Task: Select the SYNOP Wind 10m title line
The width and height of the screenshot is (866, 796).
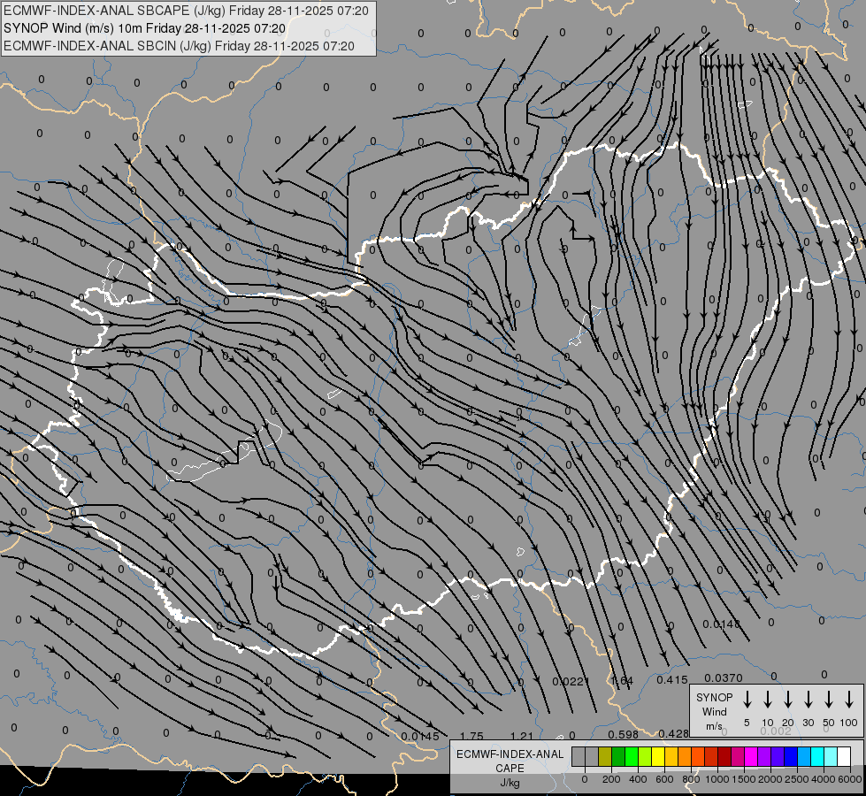Action: coord(144,28)
